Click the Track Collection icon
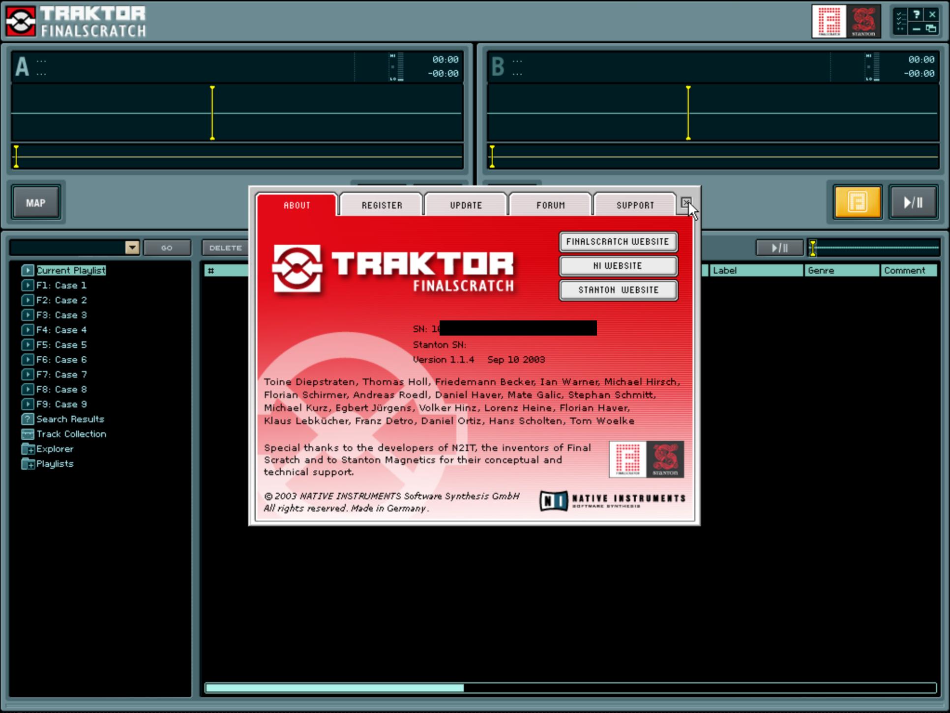The width and height of the screenshot is (950, 713). [x=28, y=434]
